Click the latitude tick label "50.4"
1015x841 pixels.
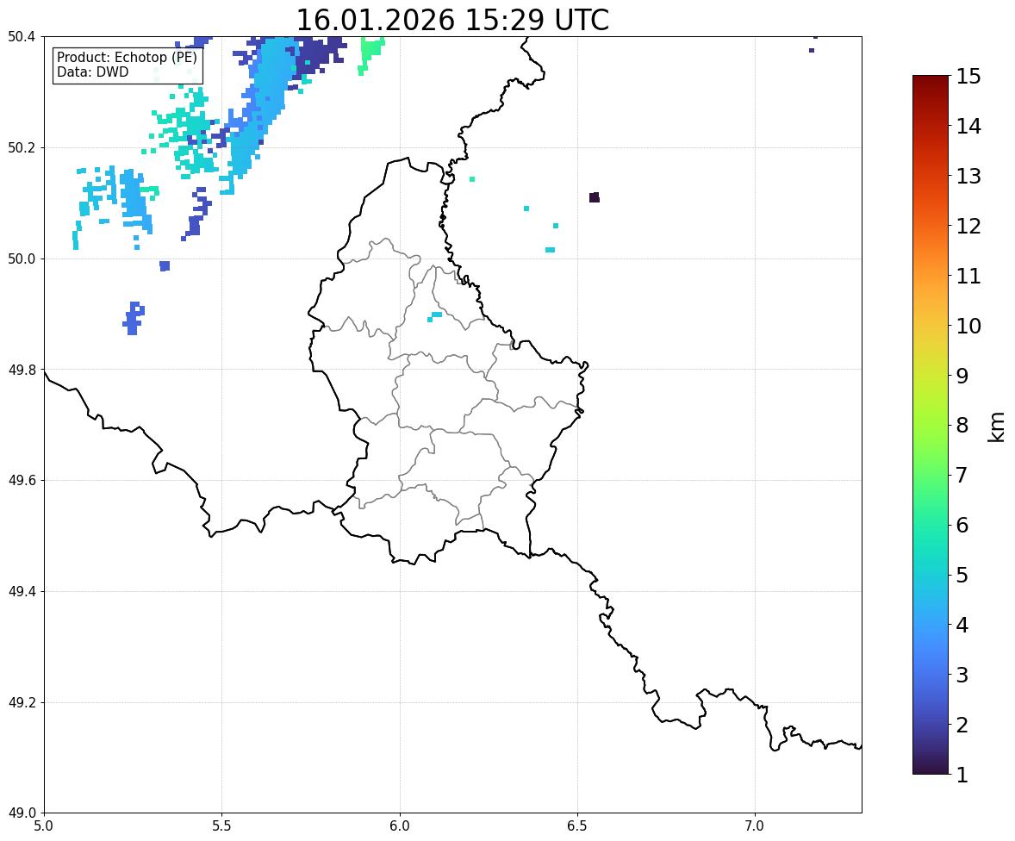click(22, 37)
